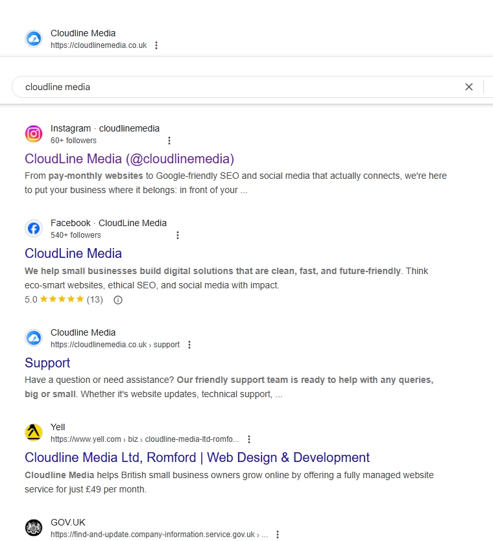Clear the search box with the X icon

[x=468, y=87]
